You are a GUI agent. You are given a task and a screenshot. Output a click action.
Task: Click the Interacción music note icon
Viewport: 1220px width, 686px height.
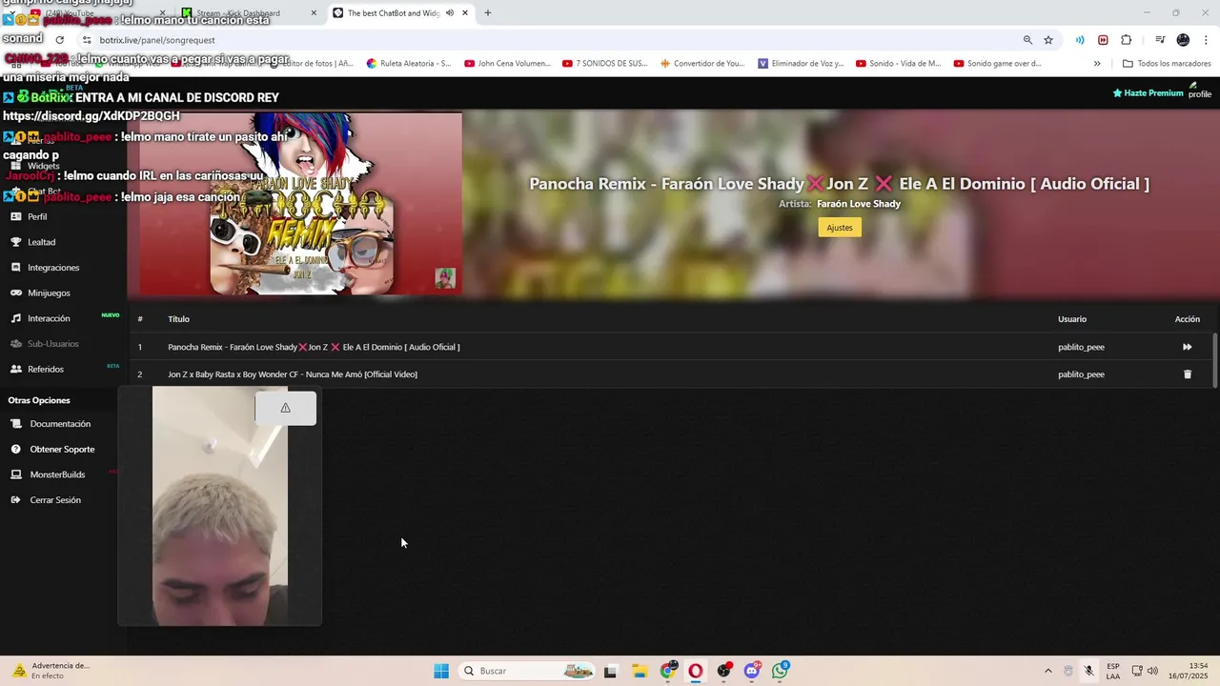16,318
